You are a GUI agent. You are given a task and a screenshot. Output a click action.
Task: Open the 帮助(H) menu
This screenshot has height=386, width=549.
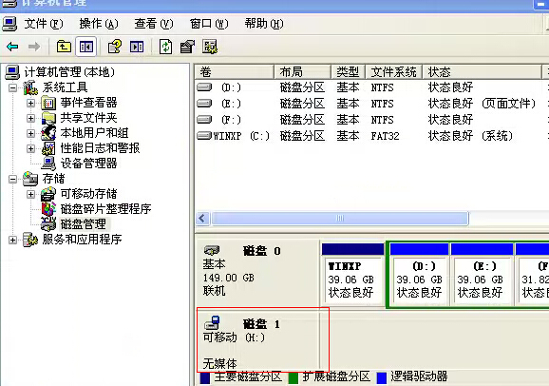[x=264, y=24]
